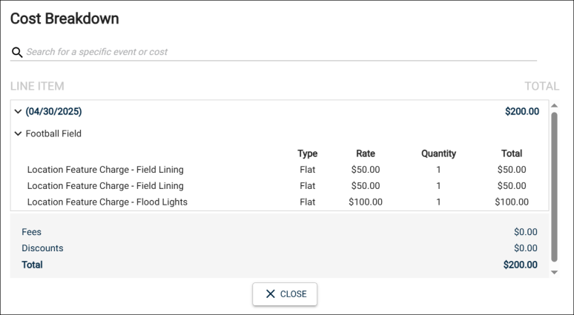Collapse the (04/30/2025) date group chevron

coord(18,112)
